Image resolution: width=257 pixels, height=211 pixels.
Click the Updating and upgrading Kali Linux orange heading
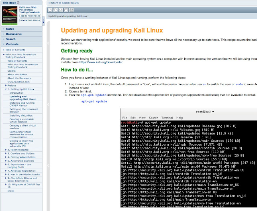point(112,30)
